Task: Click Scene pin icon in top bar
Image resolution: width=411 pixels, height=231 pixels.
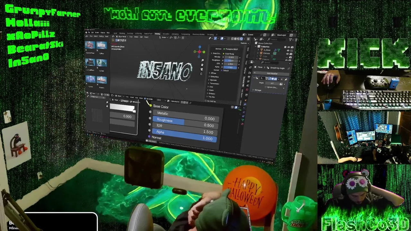Action: [x=261, y=35]
